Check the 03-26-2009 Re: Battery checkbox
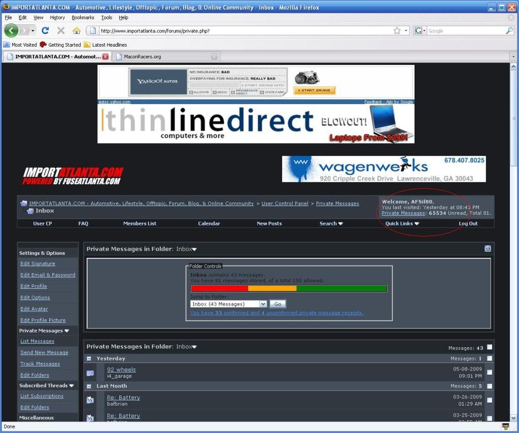 coord(490,400)
